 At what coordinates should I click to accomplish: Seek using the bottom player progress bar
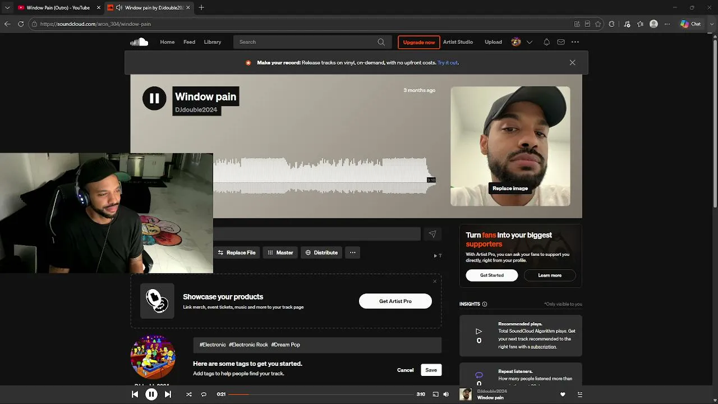coord(321,394)
